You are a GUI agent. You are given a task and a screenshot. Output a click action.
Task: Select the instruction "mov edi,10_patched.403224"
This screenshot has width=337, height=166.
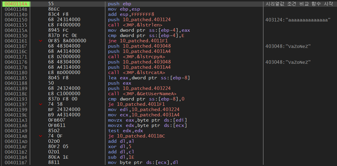click(x=144, y=110)
